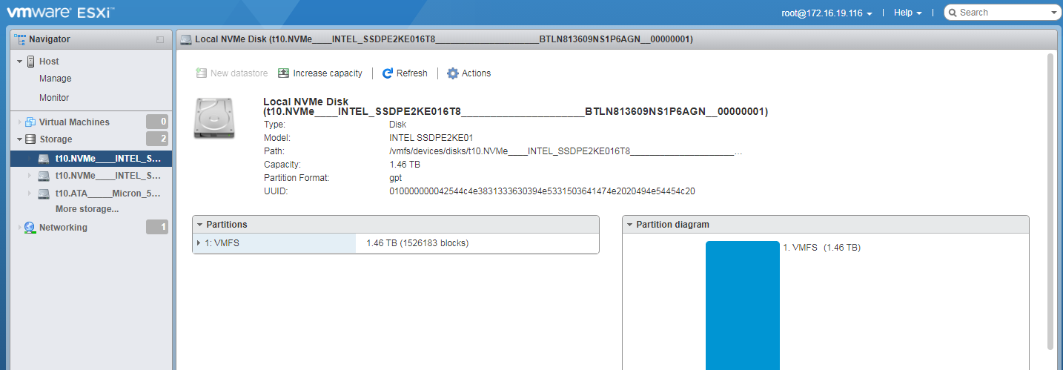Click the Virtual Machines icon

point(30,122)
